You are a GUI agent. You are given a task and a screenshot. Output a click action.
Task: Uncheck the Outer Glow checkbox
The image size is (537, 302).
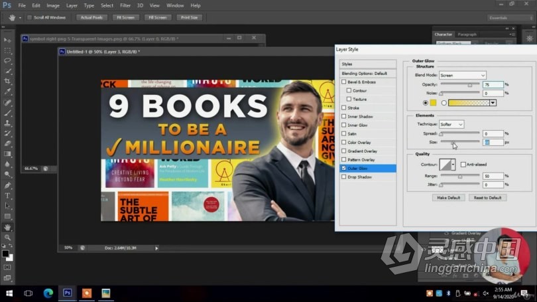point(344,169)
